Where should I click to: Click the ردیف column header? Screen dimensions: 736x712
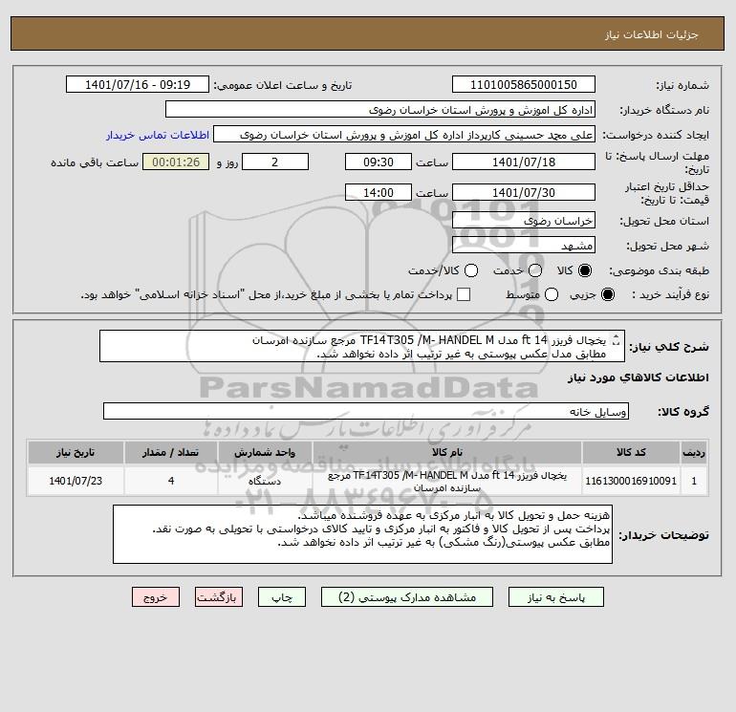[694, 452]
